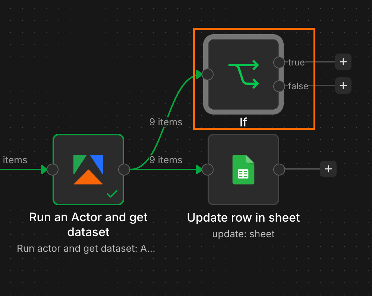Select the If node branch icon

(x=243, y=74)
